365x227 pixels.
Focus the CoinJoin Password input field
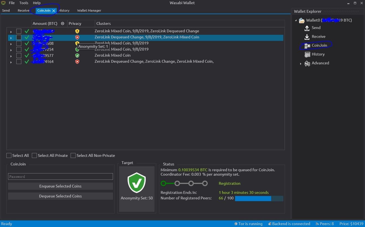[x=60, y=176]
